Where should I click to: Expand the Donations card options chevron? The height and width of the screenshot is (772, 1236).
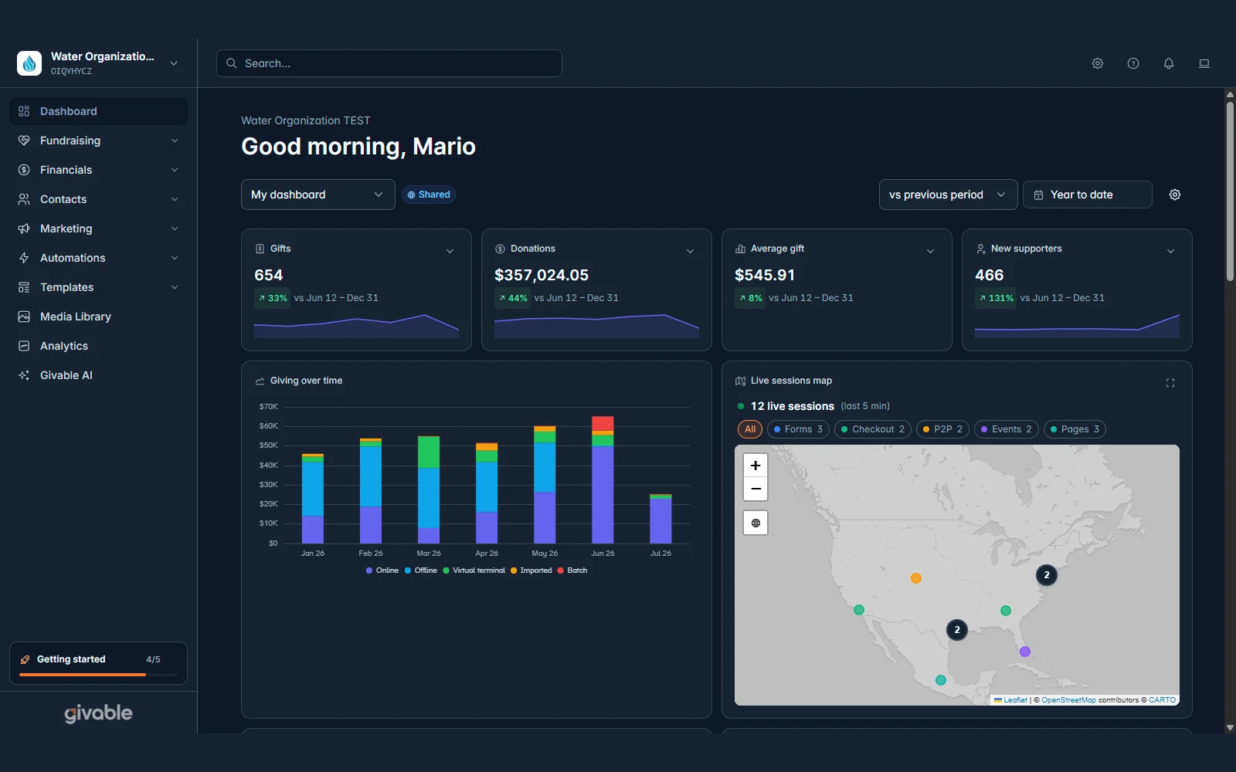[690, 251]
